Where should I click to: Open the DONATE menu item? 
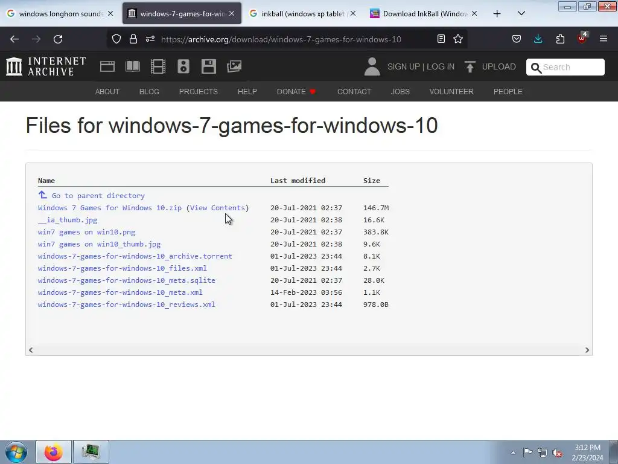296,92
